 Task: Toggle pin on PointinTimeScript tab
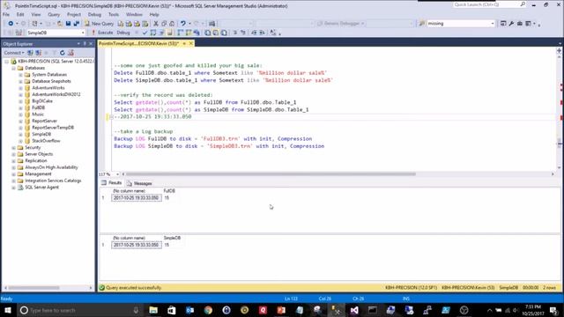[184, 43]
